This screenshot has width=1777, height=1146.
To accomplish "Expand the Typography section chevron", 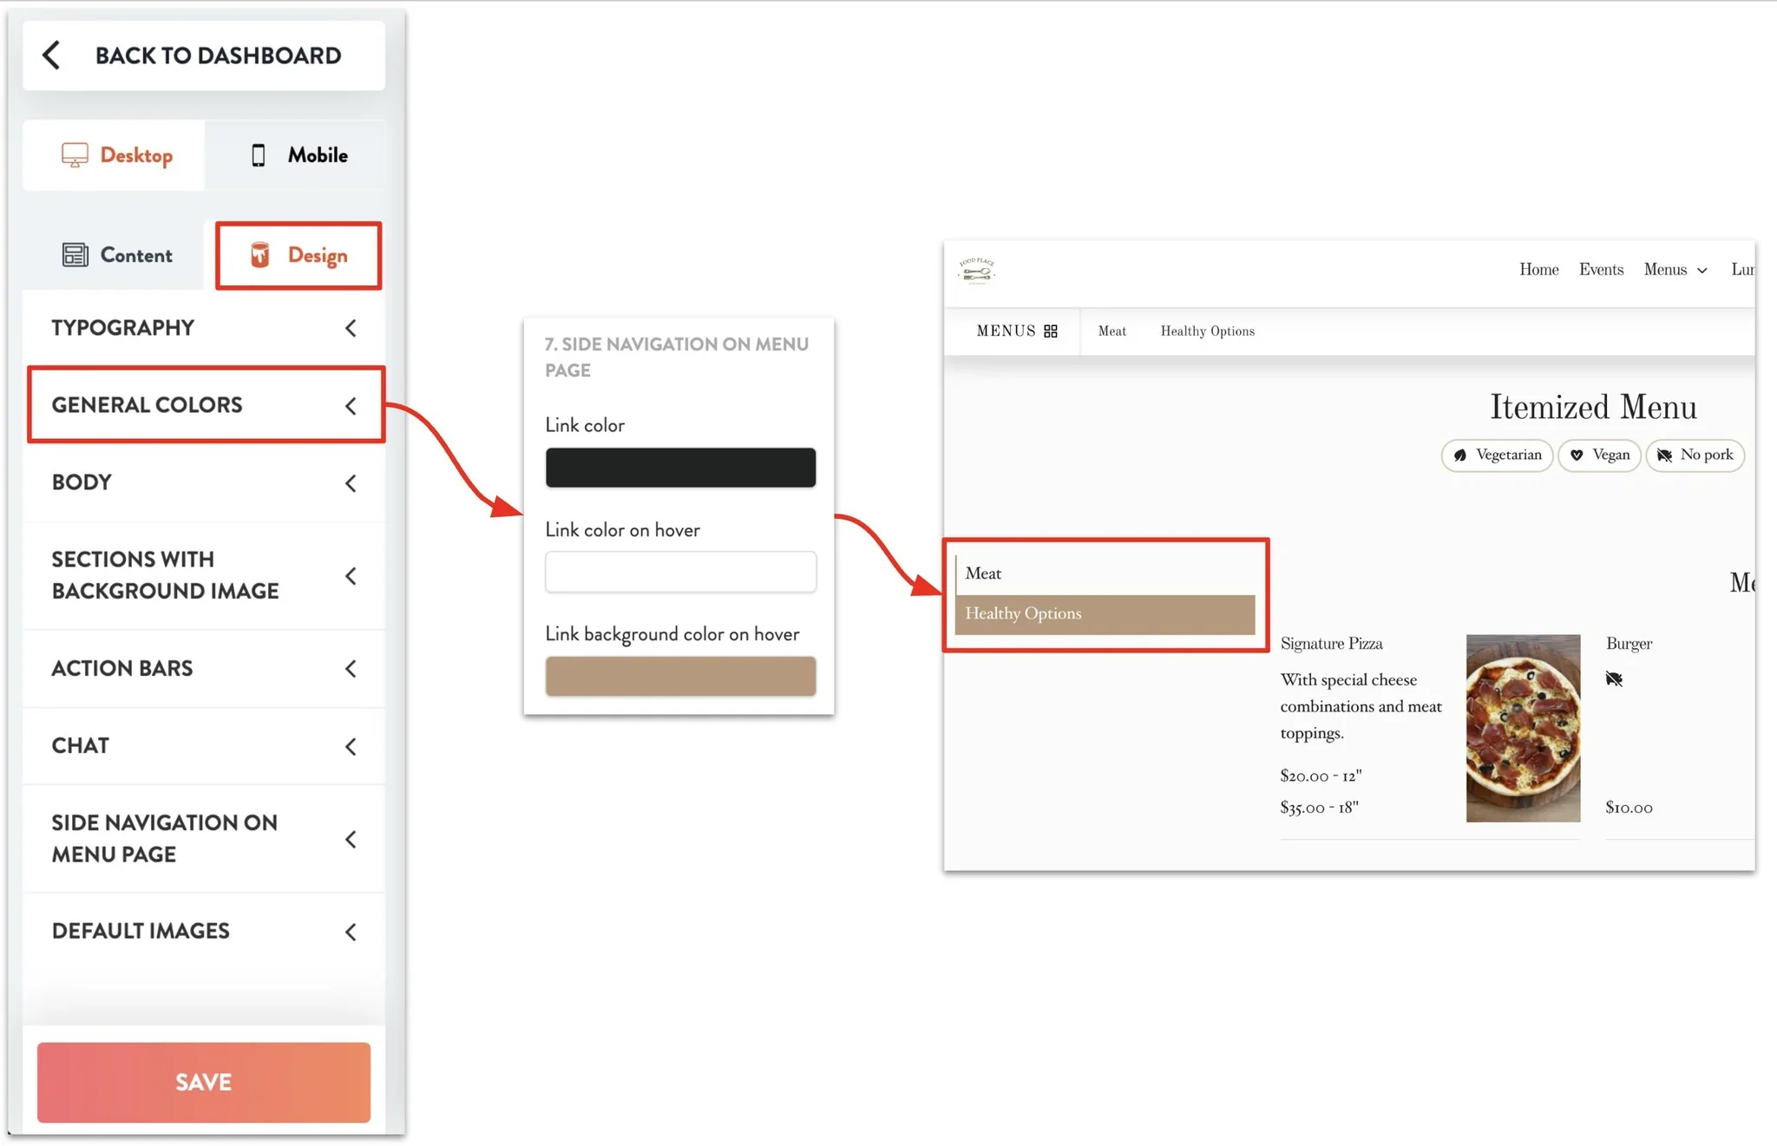I will (x=351, y=328).
